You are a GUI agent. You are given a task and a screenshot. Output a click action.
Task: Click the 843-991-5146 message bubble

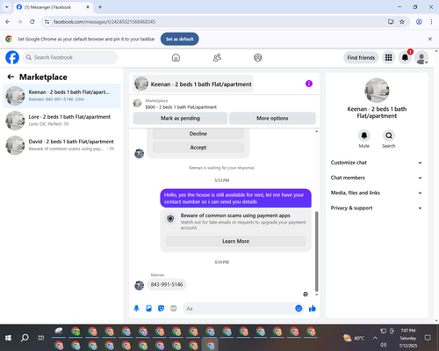tap(167, 284)
